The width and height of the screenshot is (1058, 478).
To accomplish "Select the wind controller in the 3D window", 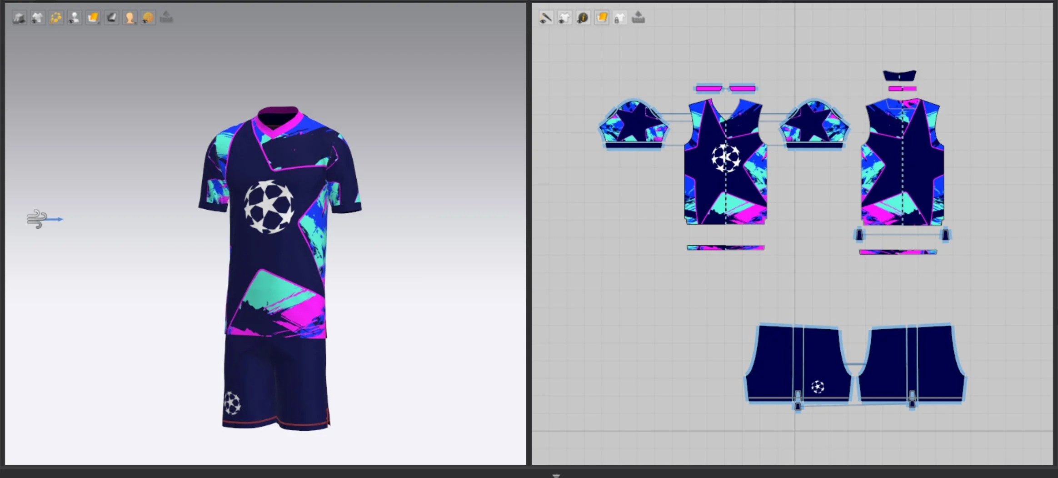I will (44, 219).
